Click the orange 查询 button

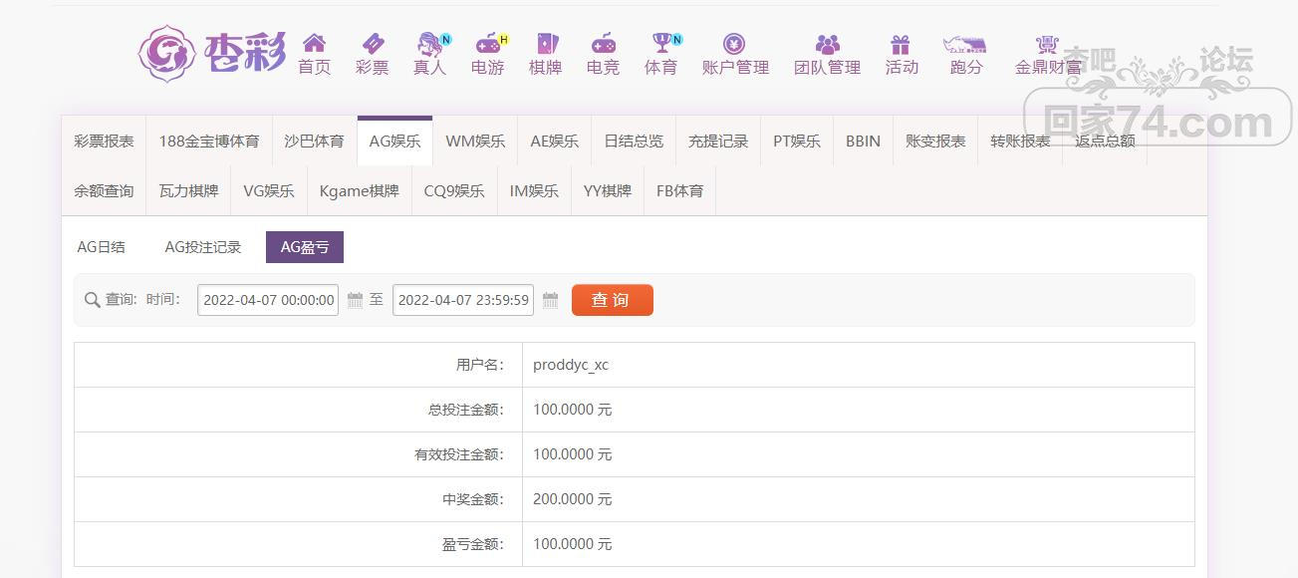tap(613, 300)
